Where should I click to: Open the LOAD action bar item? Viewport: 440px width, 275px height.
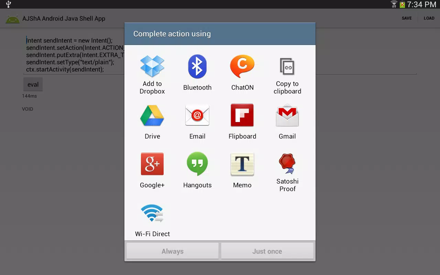pyautogui.click(x=429, y=18)
